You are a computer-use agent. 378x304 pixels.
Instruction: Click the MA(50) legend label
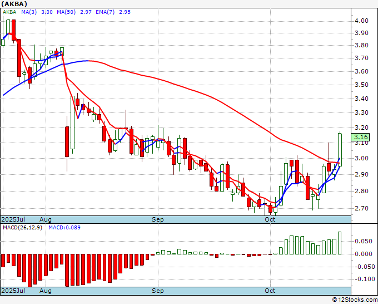click(66, 12)
